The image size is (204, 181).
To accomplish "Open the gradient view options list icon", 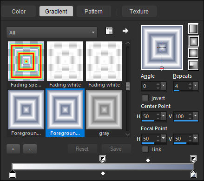I will [109, 31].
